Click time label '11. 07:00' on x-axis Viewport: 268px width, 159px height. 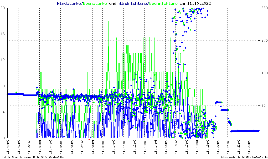pyautogui.click(x=82, y=147)
